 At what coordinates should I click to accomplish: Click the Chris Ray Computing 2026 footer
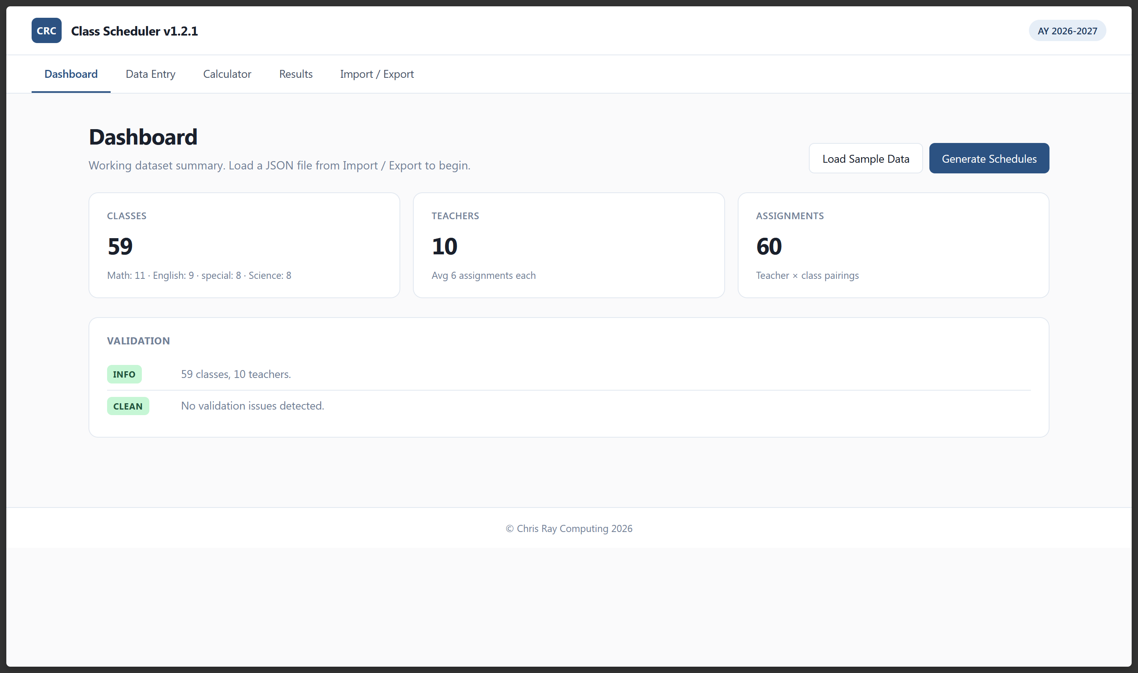click(569, 528)
